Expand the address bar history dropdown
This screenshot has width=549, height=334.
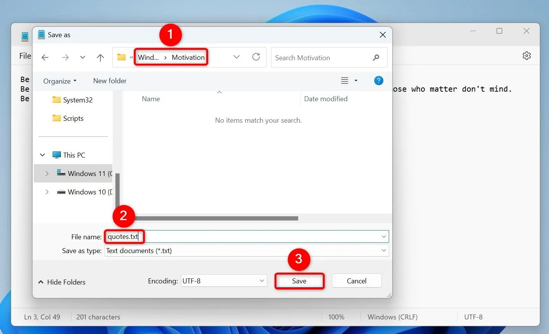[x=237, y=57]
